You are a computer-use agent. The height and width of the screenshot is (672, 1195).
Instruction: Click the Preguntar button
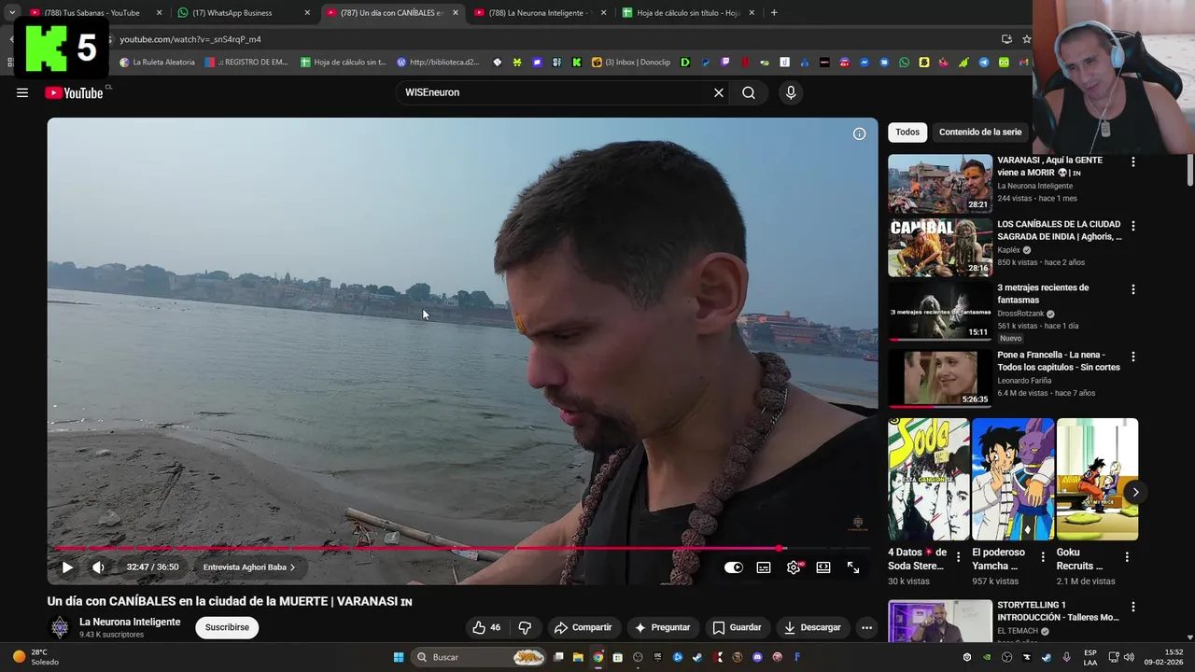click(x=663, y=627)
